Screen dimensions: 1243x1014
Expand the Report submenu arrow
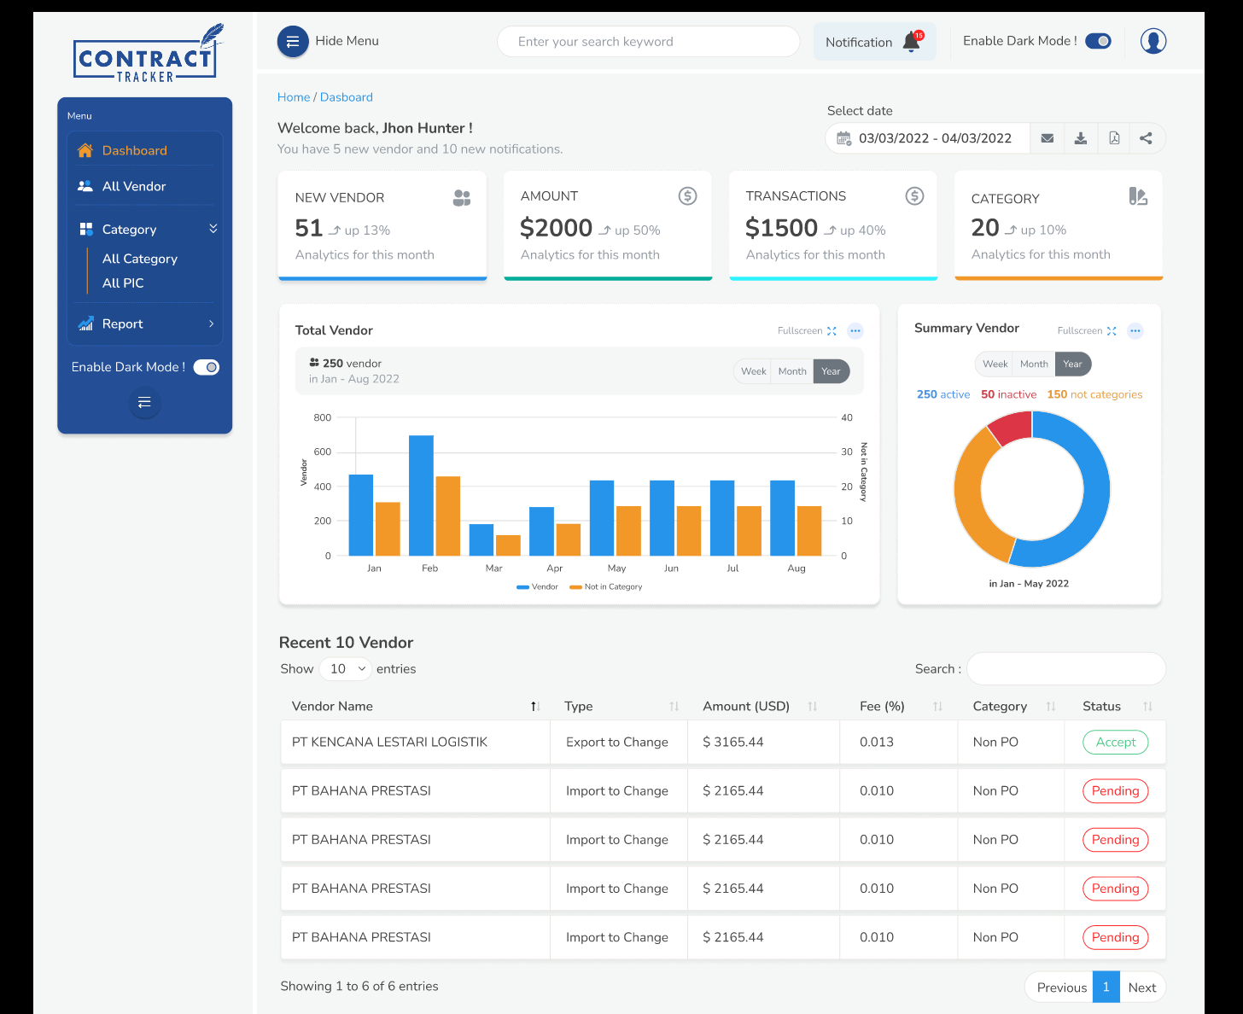(x=211, y=324)
